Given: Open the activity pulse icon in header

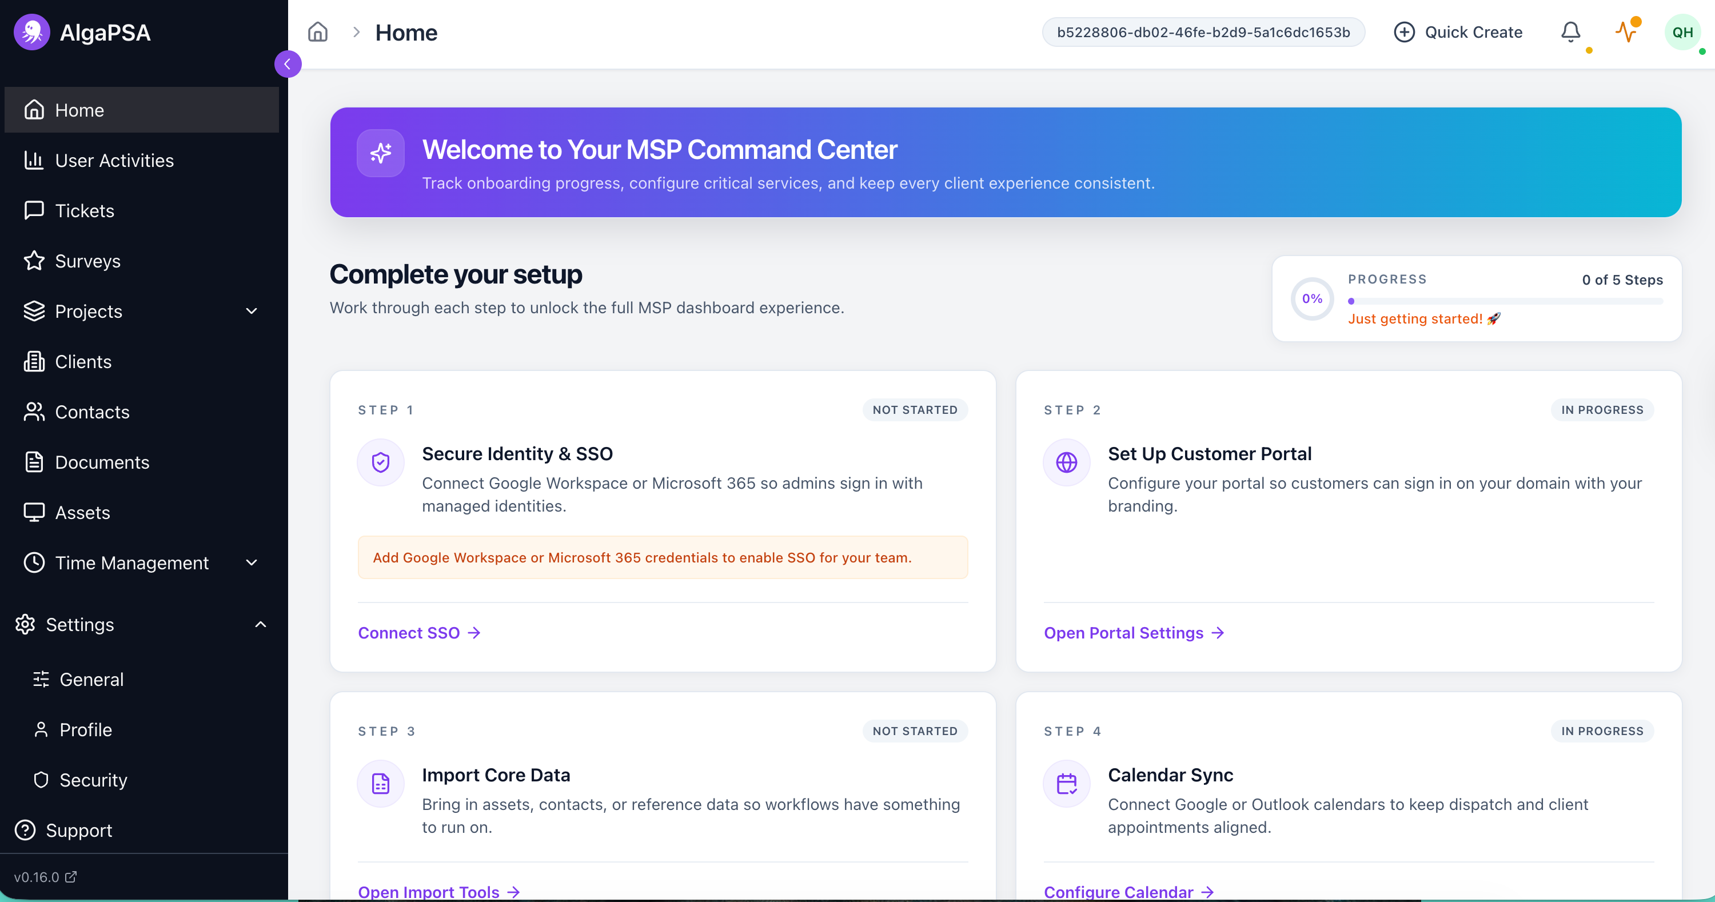Looking at the screenshot, I should pyautogui.click(x=1626, y=32).
